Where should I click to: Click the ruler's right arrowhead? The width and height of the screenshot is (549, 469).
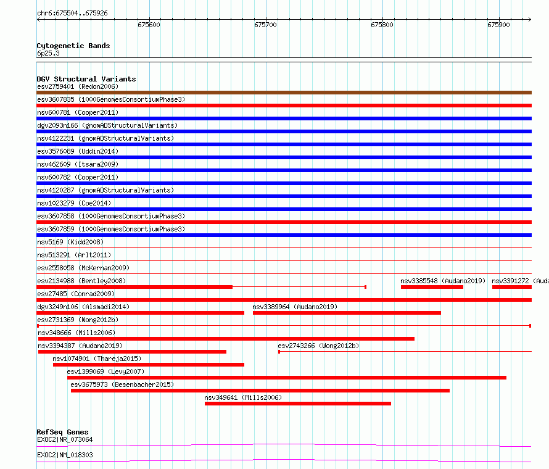tap(530, 19)
